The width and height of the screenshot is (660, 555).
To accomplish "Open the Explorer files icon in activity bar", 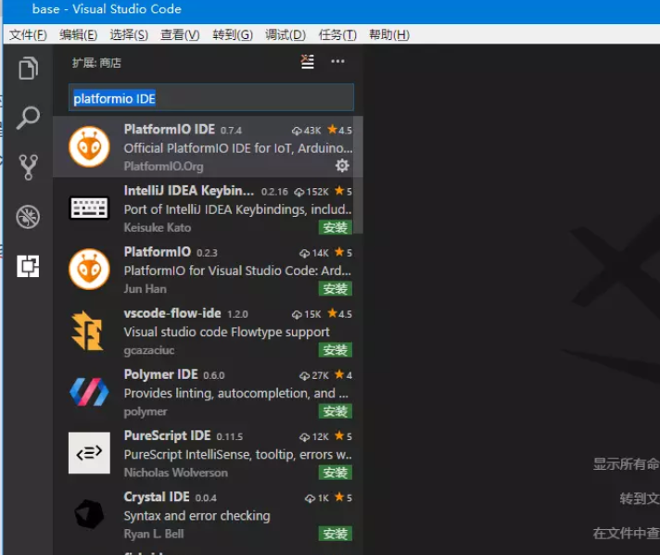I will (29, 69).
